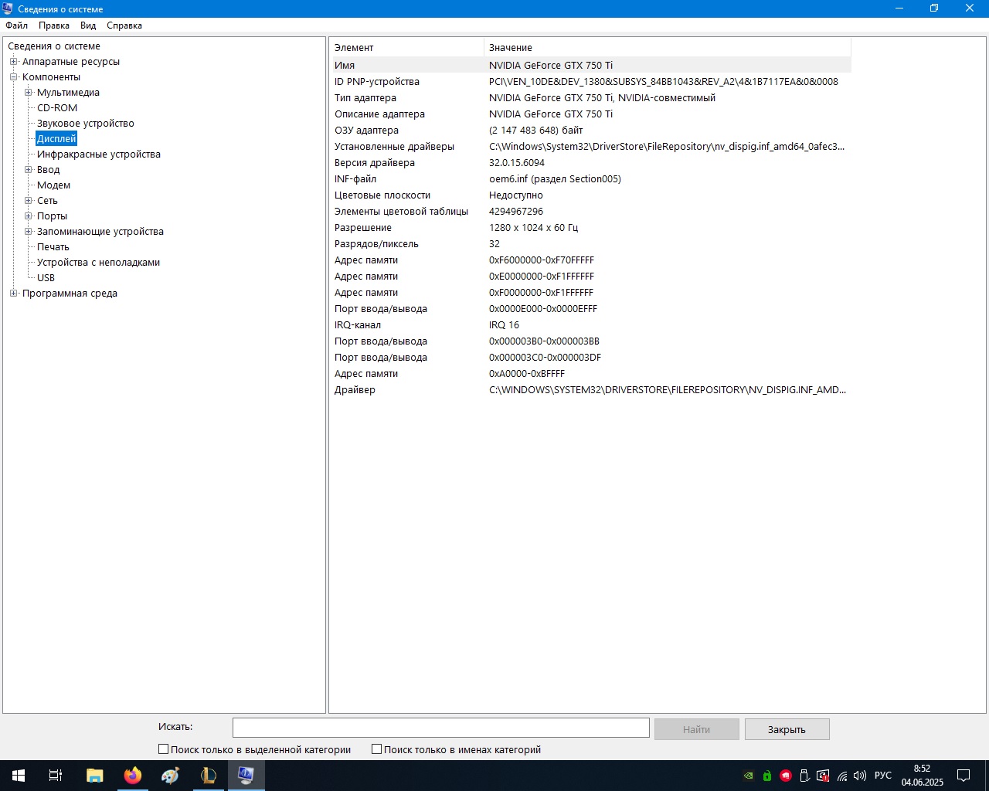This screenshot has width=989, height=791.
Task: Open the notification center icon
Action: click(964, 776)
